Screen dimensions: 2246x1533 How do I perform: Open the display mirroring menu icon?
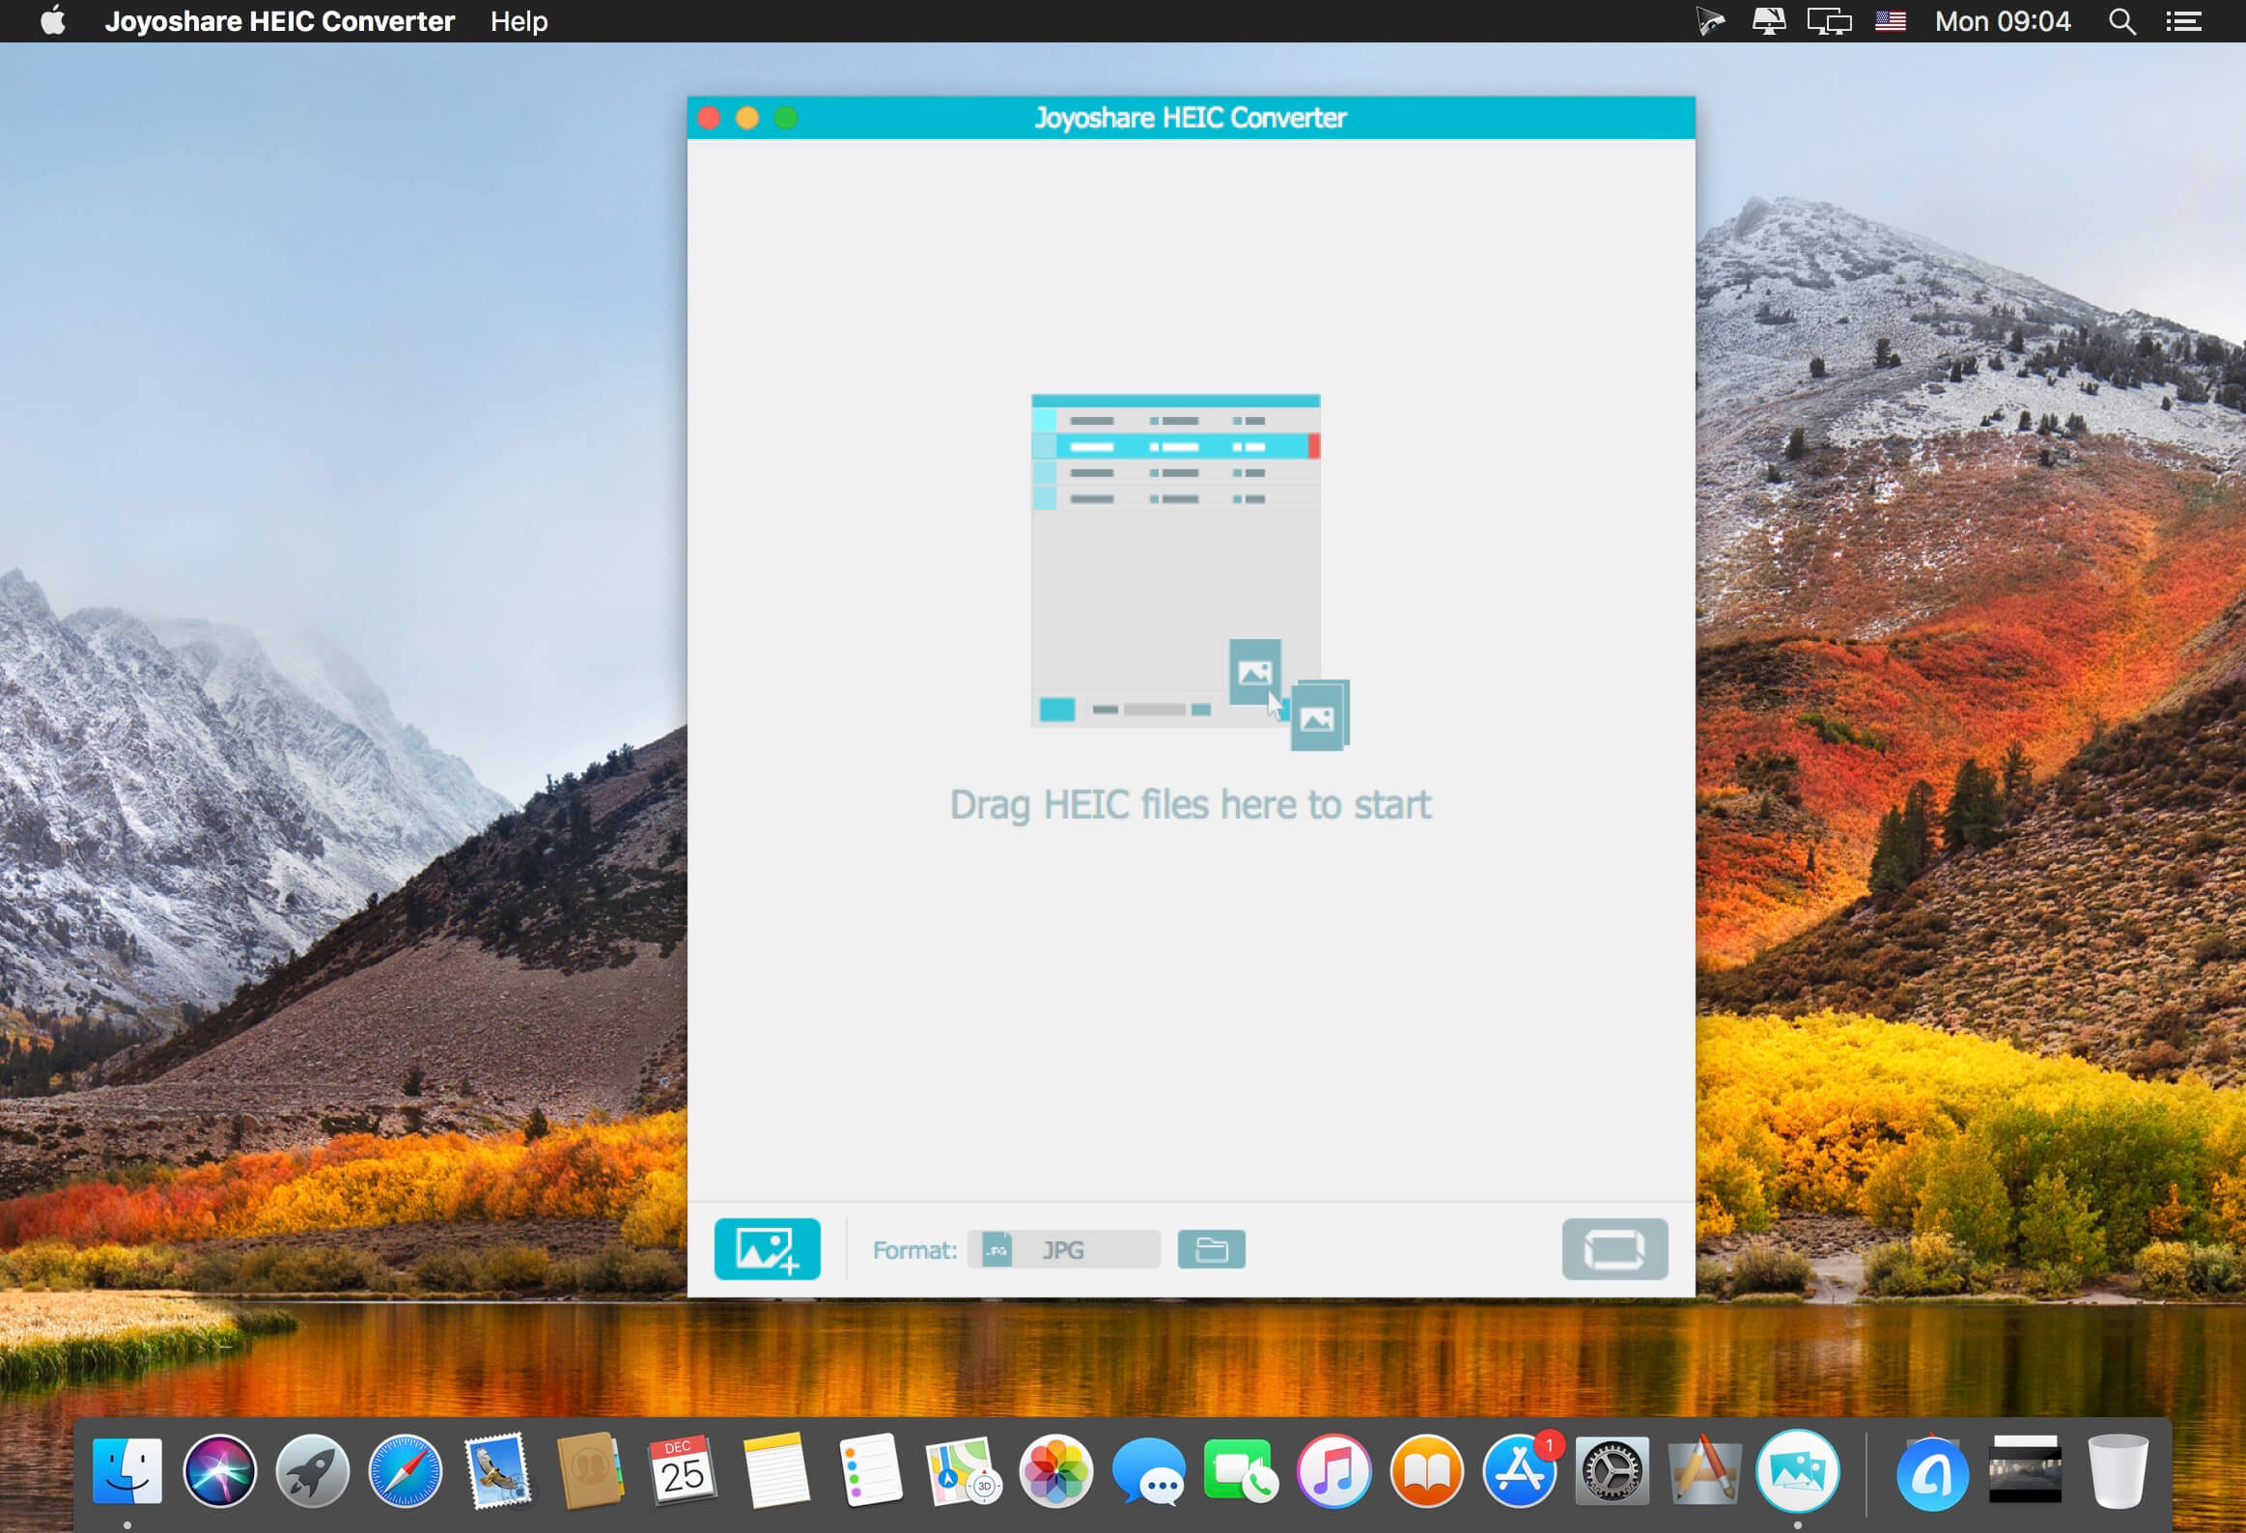click(1829, 21)
